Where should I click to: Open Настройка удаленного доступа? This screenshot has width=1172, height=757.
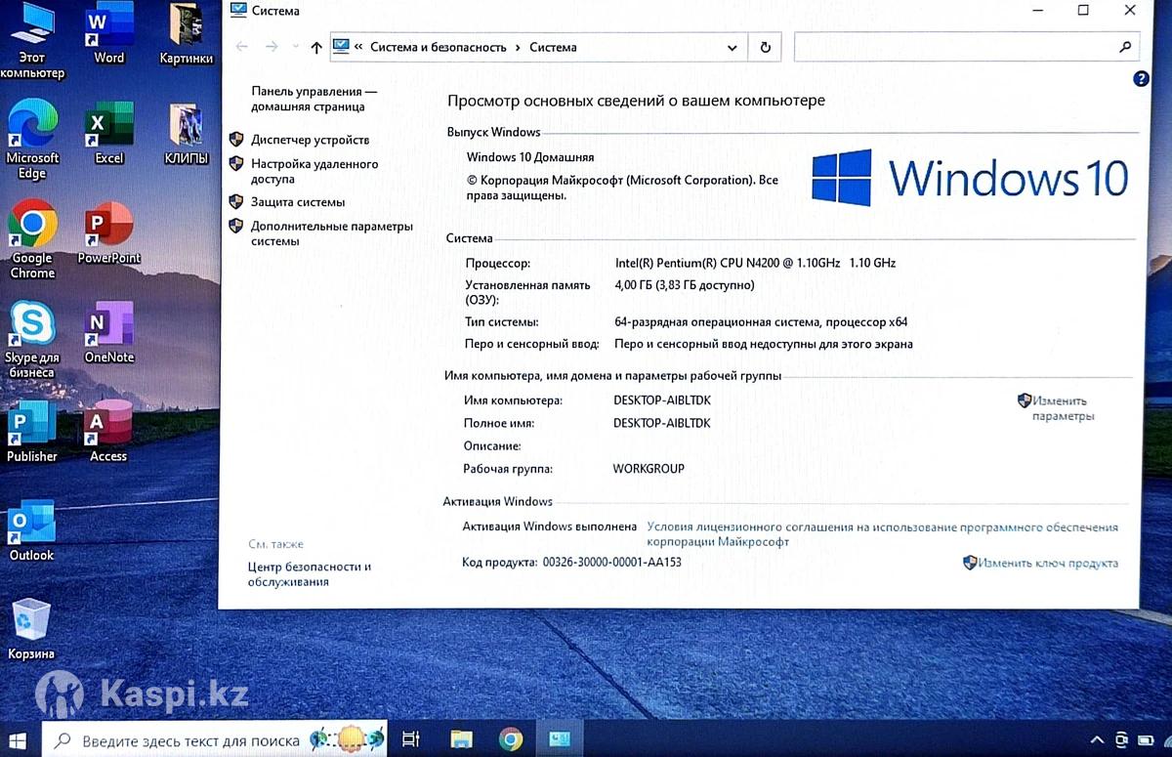coord(314,172)
